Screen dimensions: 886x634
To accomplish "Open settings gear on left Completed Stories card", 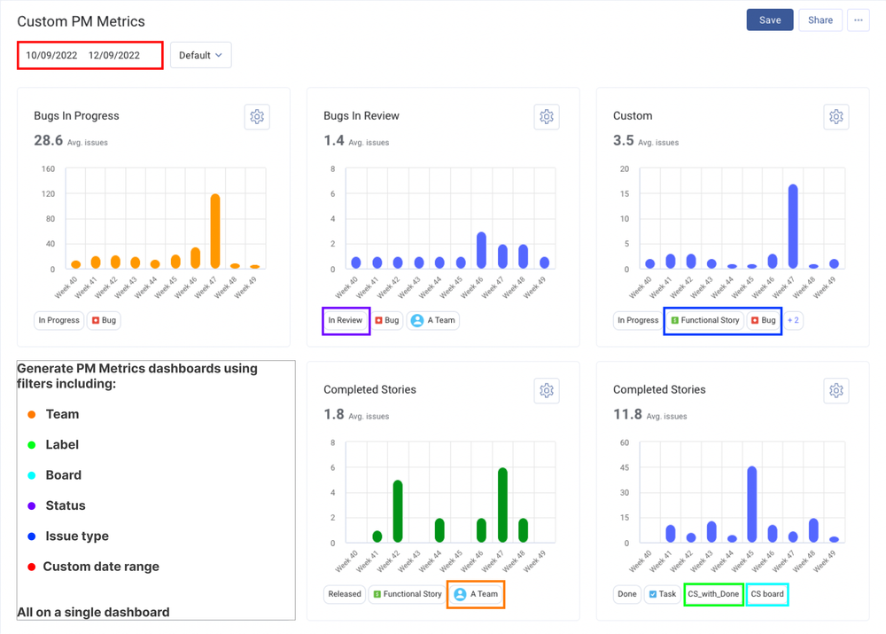I will point(547,390).
